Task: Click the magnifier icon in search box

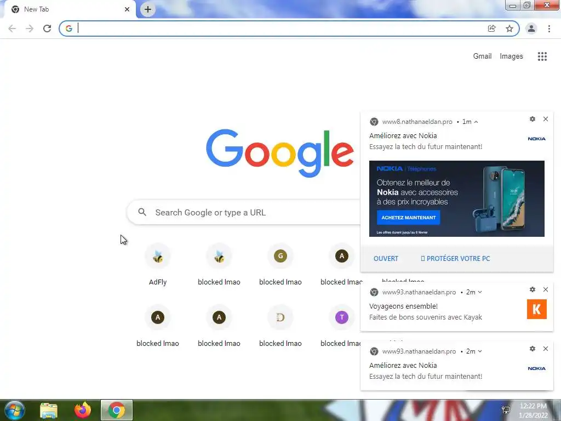Action: click(142, 212)
